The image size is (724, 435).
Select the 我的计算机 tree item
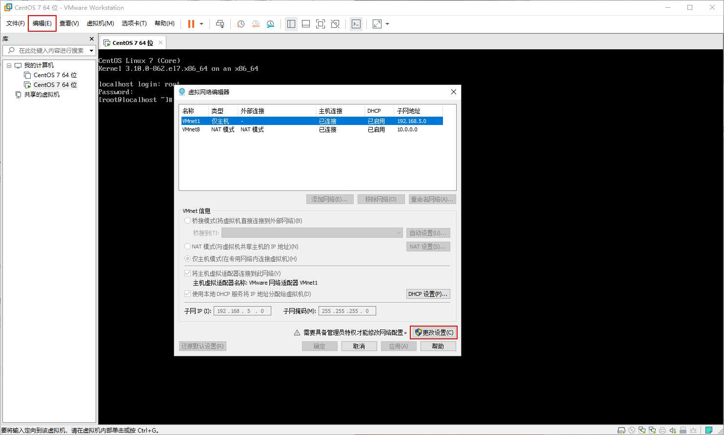click(39, 65)
